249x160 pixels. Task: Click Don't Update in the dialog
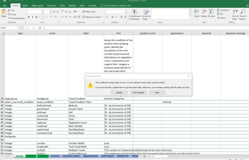coord(138,92)
